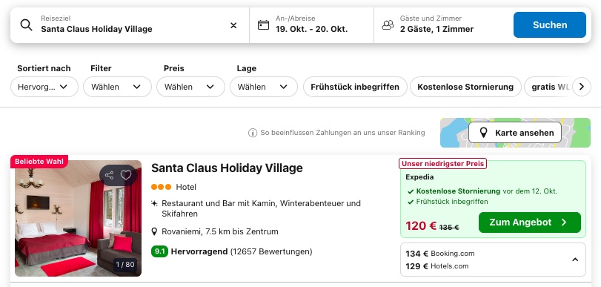601x287 pixels.
Task: Click the Zum Angebot button
Action: pos(530,222)
